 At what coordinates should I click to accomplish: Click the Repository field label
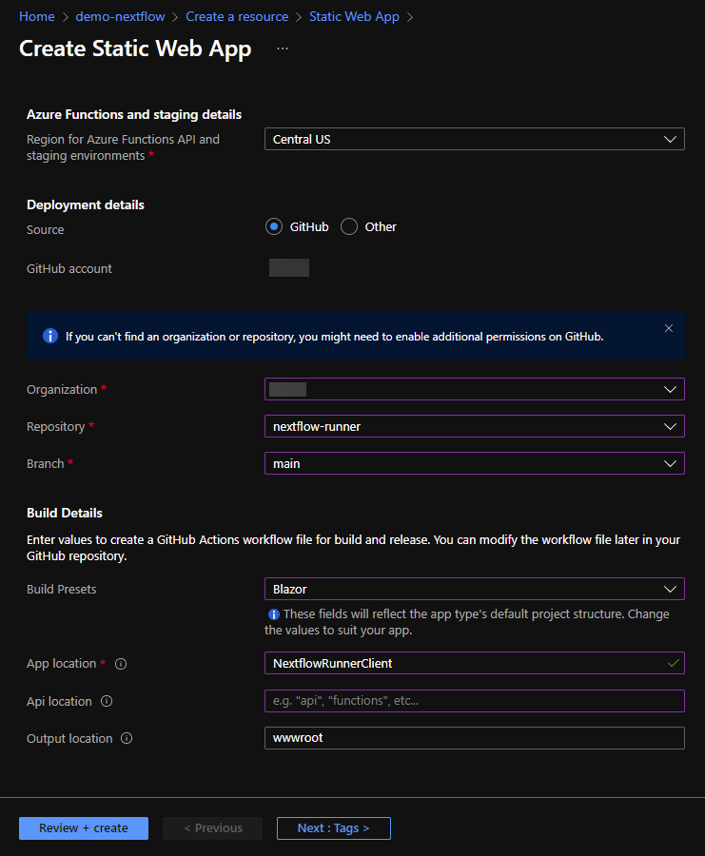(56, 427)
